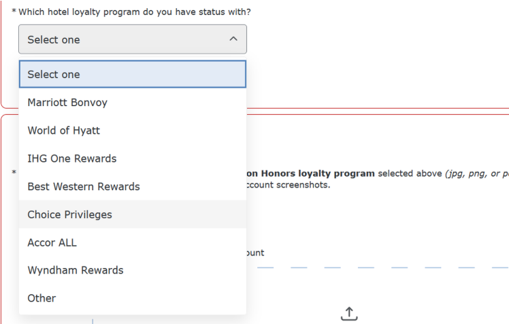Pick World of Hyatt option
This screenshot has height=324, width=509.
tap(133, 130)
